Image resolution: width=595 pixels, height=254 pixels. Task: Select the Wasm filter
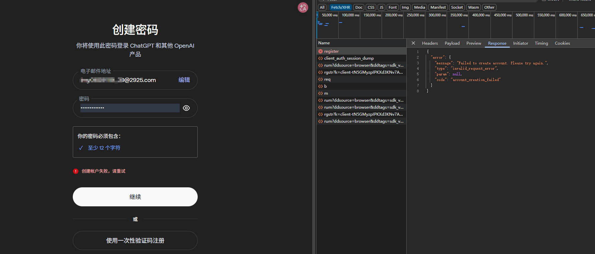[473, 7]
